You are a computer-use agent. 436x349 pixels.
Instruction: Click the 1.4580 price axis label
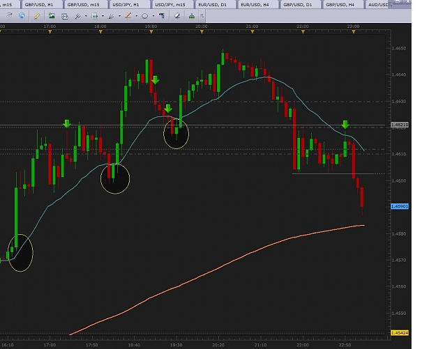pos(398,234)
